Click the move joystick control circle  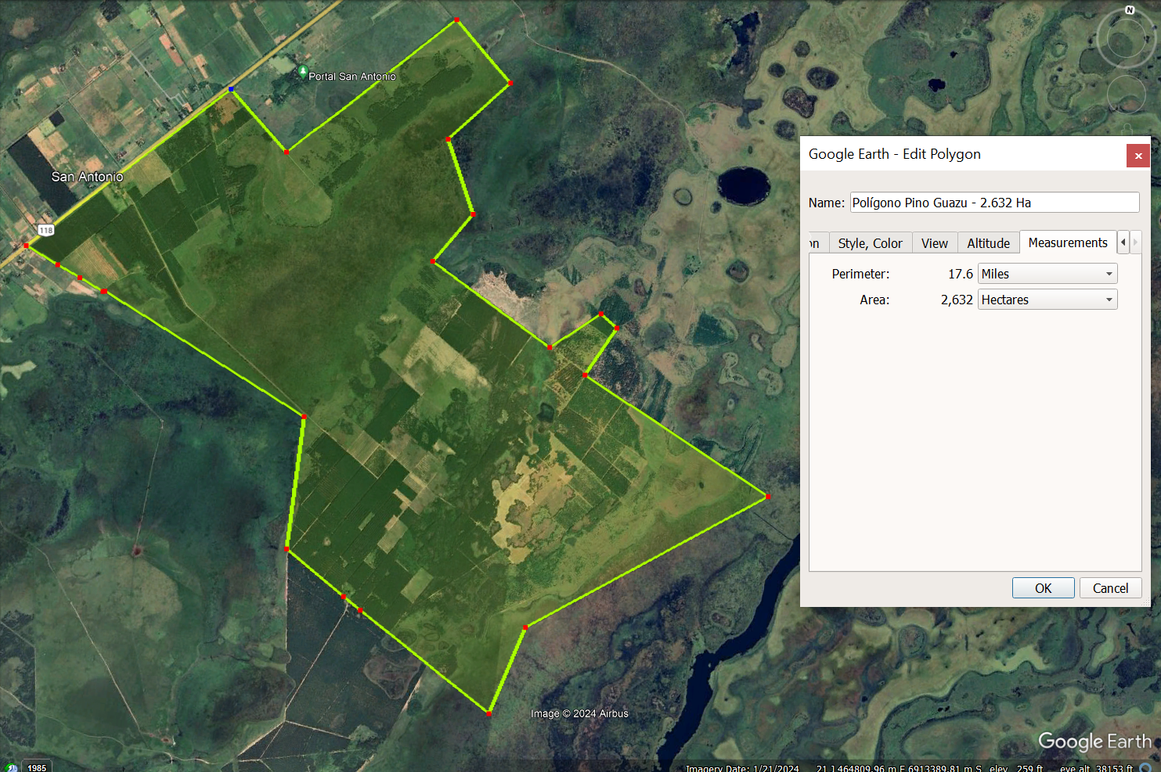click(1127, 94)
